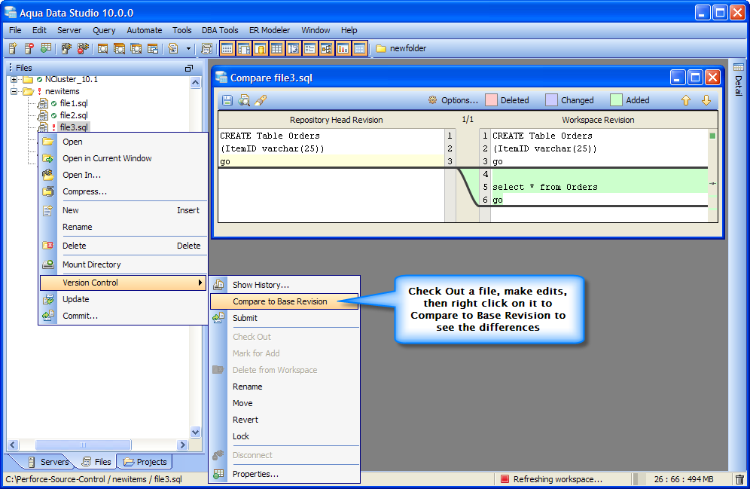Click the trash can icon in status bar

coord(739,479)
